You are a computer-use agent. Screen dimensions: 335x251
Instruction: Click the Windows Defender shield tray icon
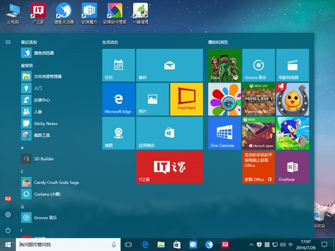pos(259,245)
